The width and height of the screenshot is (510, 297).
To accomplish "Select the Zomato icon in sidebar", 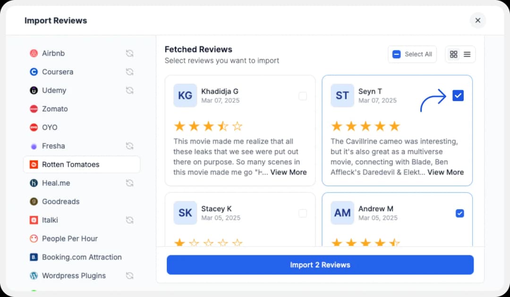I will click(34, 109).
